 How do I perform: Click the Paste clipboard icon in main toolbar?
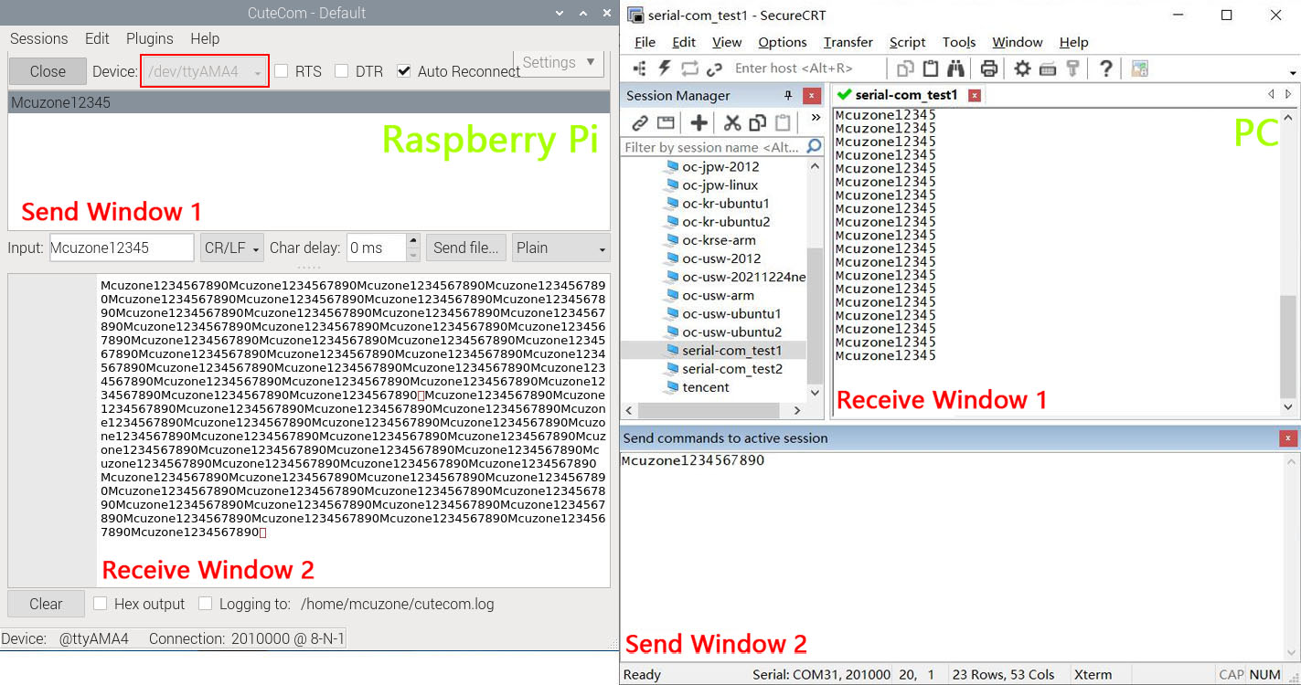click(x=931, y=68)
